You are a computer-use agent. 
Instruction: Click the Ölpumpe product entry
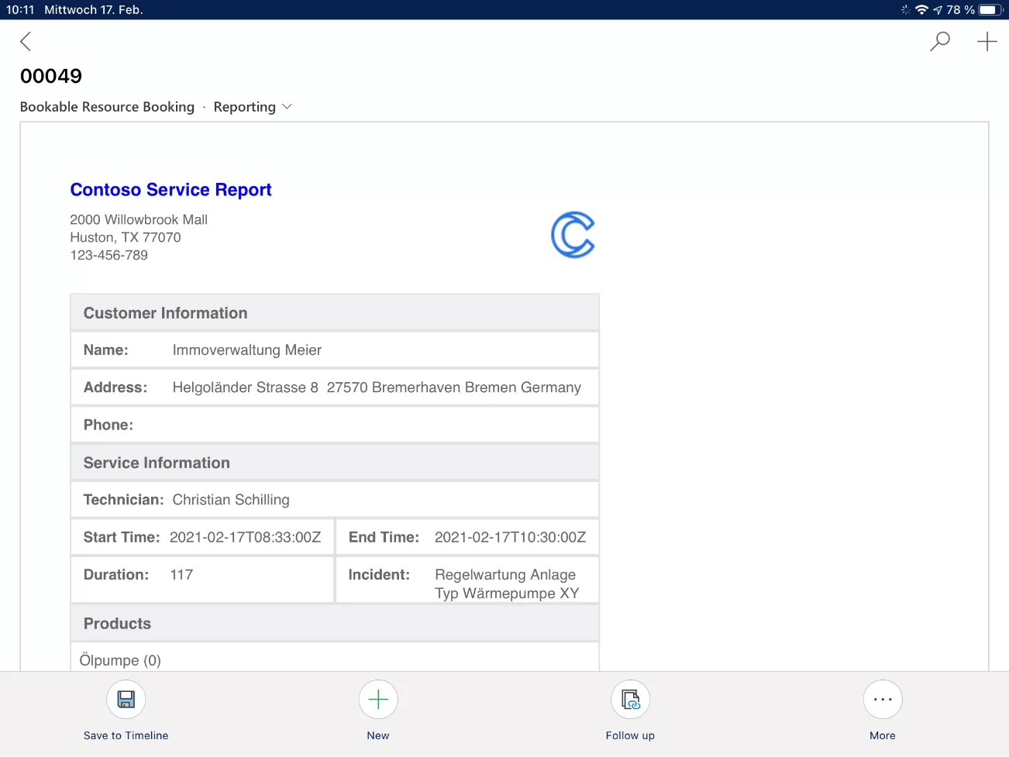120,660
